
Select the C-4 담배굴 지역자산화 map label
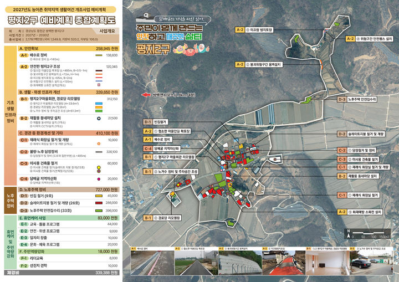[162, 148]
